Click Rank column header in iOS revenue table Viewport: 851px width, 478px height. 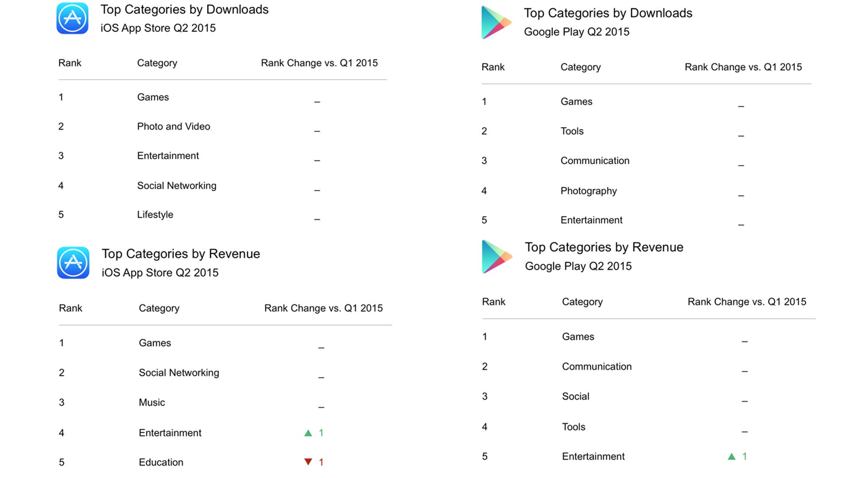(70, 308)
